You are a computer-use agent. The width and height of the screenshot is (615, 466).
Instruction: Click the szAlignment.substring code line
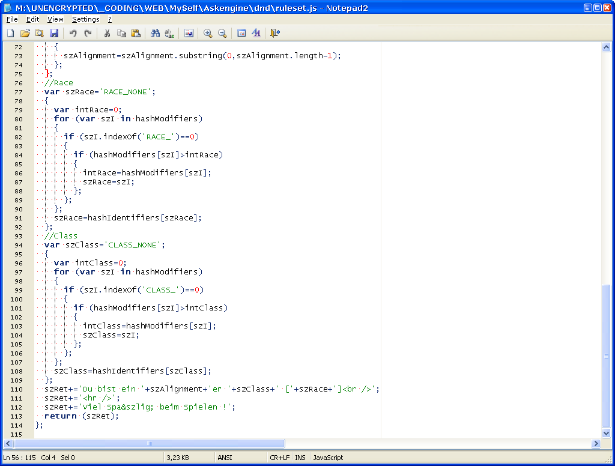pos(202,56)
